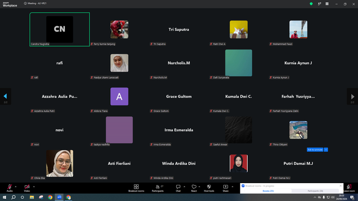This screenshot has height=201, width=358.
Task: Switch to Participants (38) tab in popup
Action: click(x=315, y=191)
